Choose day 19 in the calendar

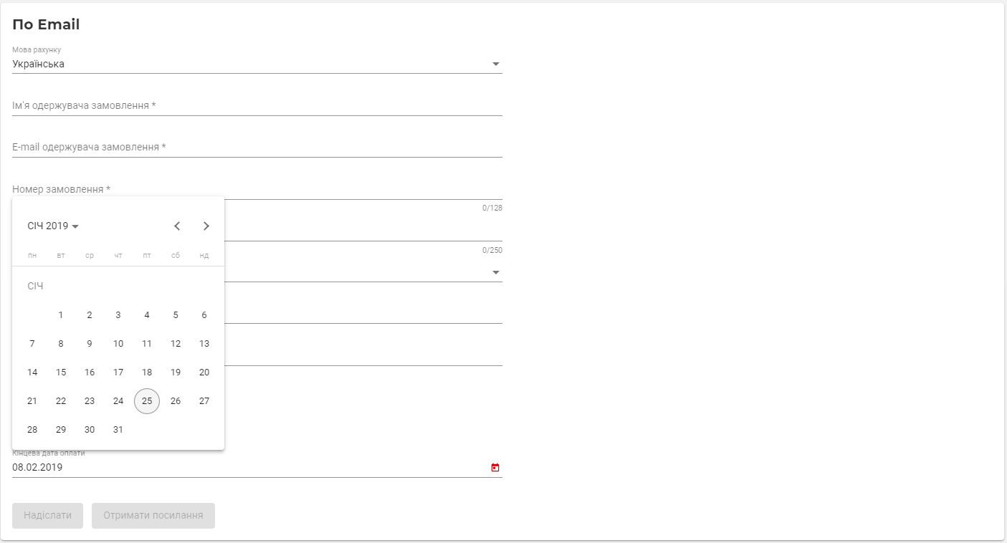pos(176,373)
